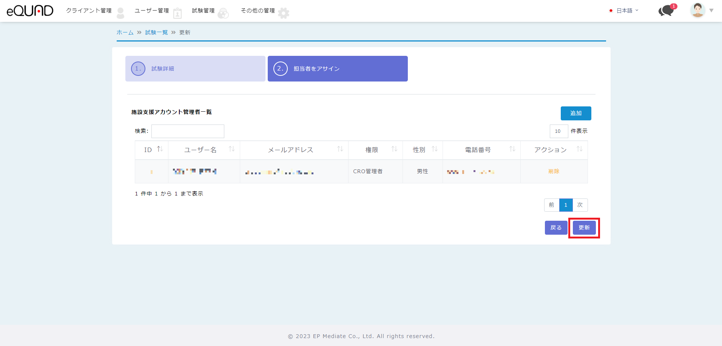Open the クライアント管理 menu
The width and height of the screenshot is (722, 346).
tap(89, 11)
